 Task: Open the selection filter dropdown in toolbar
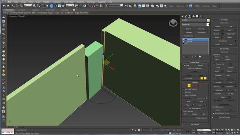coord(28,5)
